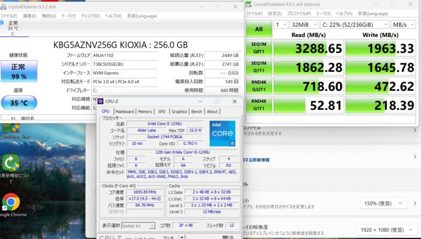Click the 閉じる button in CPU-Z

coord(228,237)
